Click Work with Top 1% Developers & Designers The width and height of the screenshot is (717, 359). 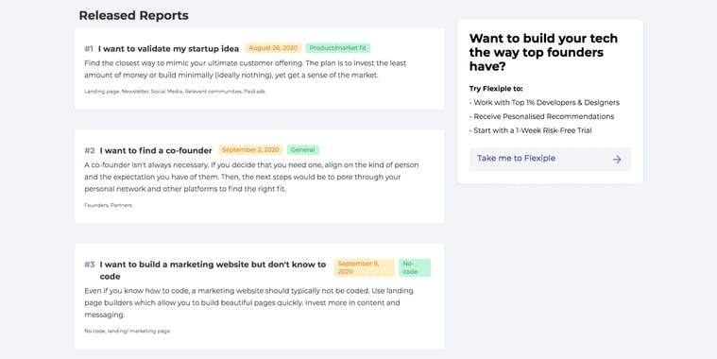point(544,102)
